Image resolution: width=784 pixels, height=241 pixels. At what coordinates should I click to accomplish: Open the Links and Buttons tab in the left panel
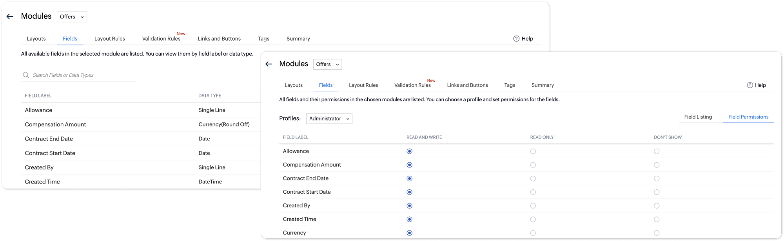[219, 39]
